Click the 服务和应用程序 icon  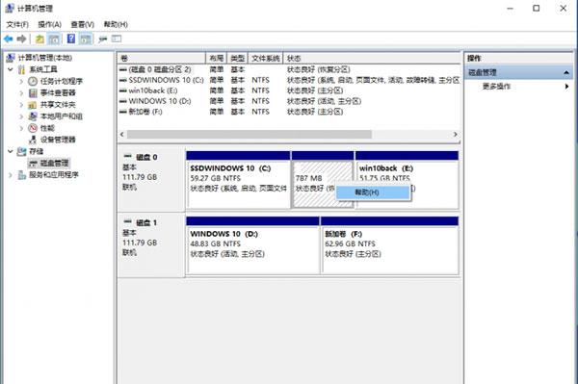(22, 175)
